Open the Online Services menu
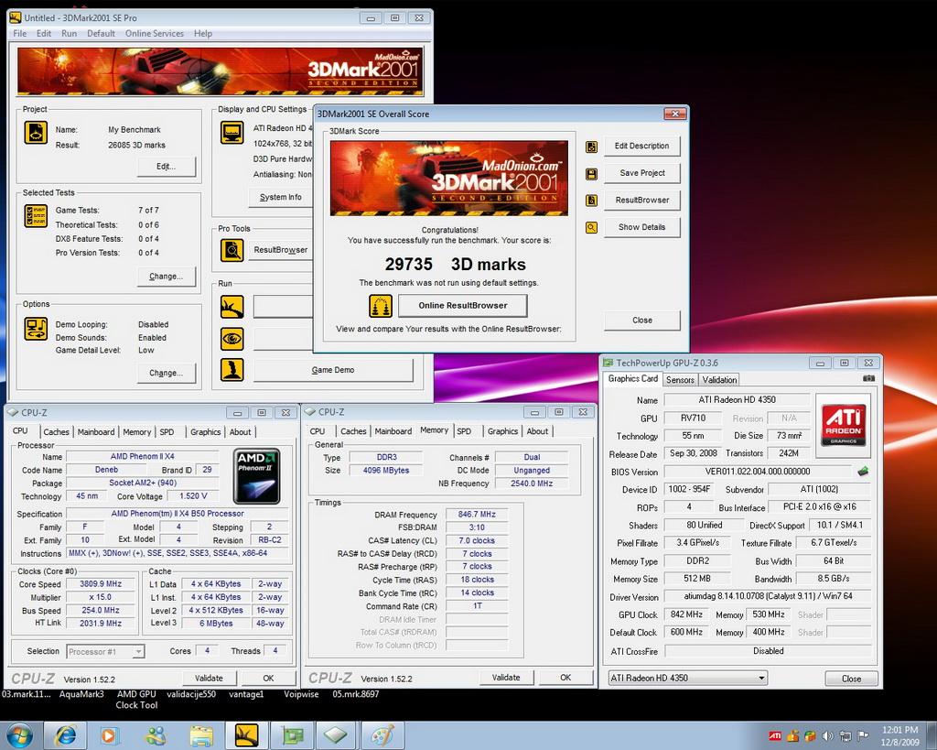Image resolution: width=937 pixels, height=750 pixels. 154,34
